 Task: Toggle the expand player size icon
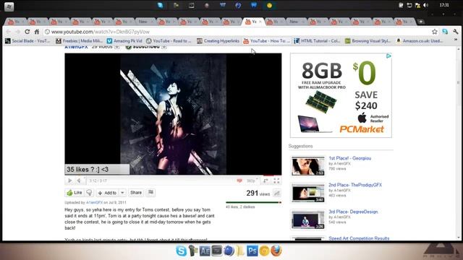pyautogui.click(x=266, y=181)
